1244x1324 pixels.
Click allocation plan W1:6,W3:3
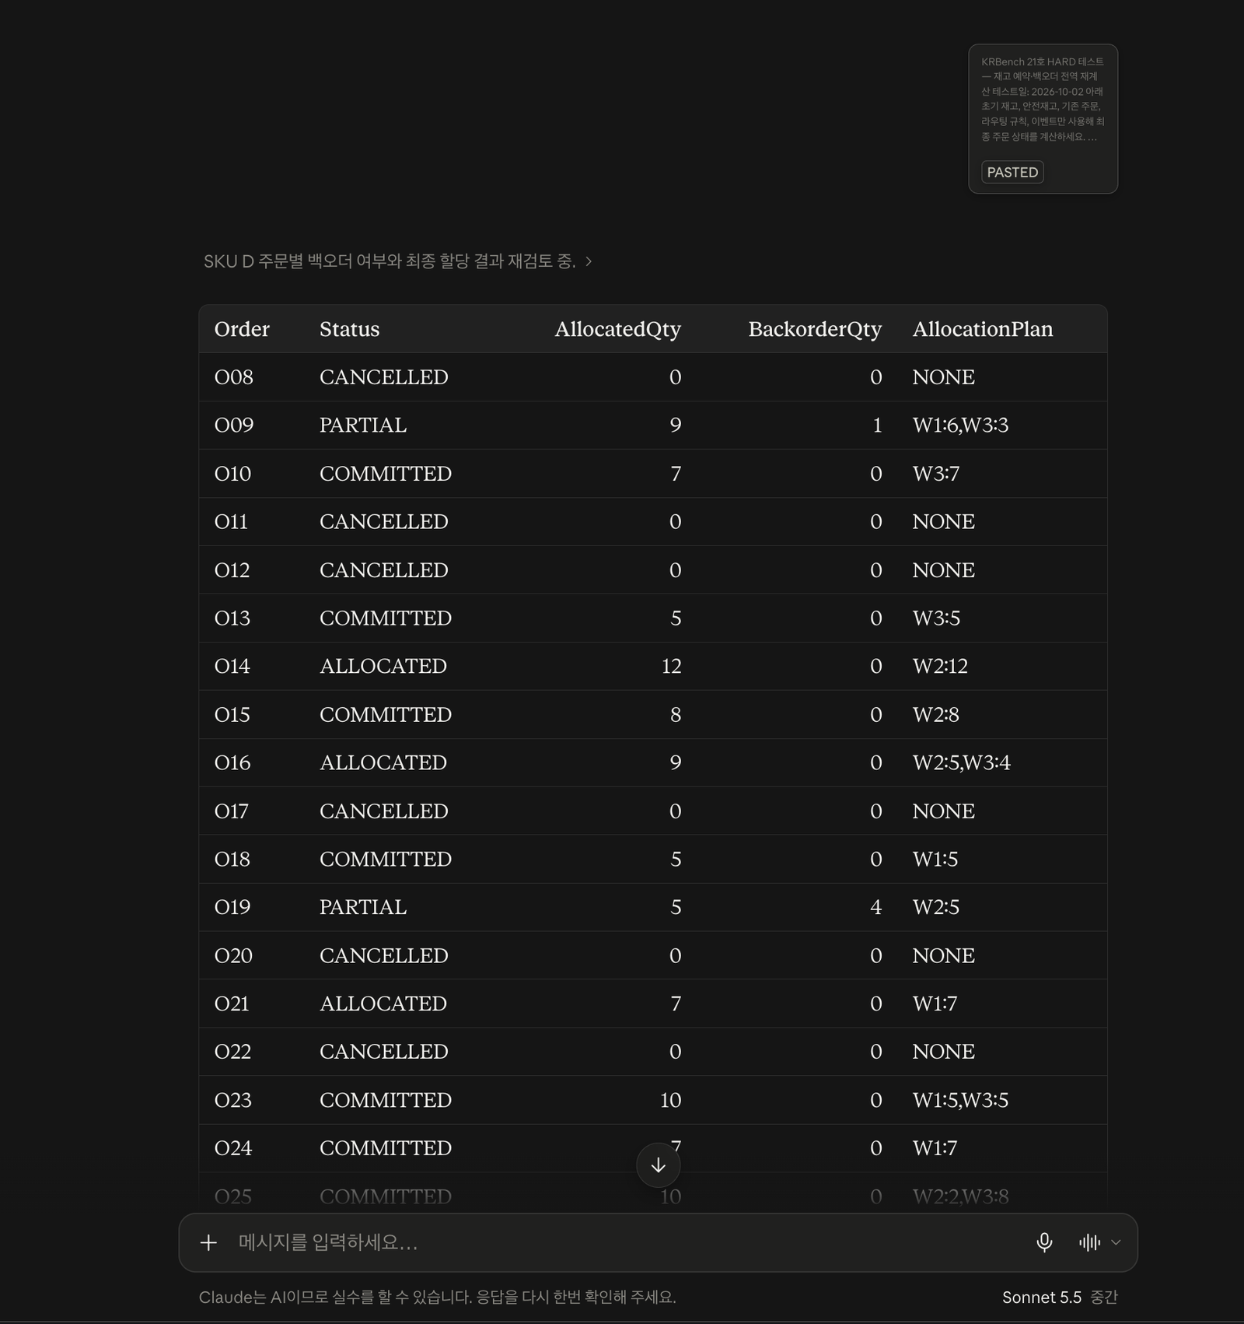click(x=960, y=426)
